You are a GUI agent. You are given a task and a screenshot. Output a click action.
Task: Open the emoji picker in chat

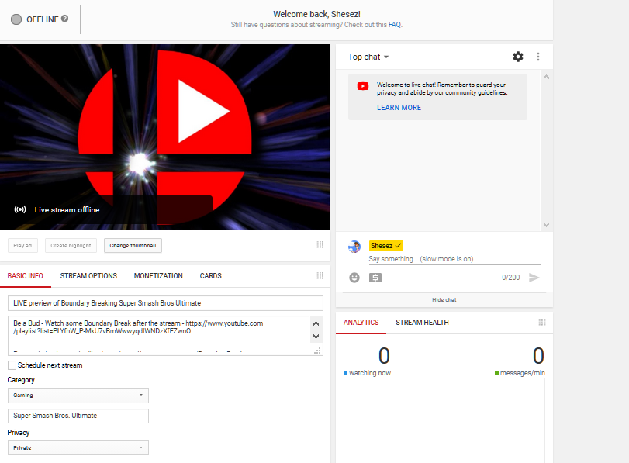pyautogui.click(x=354, y=278)
